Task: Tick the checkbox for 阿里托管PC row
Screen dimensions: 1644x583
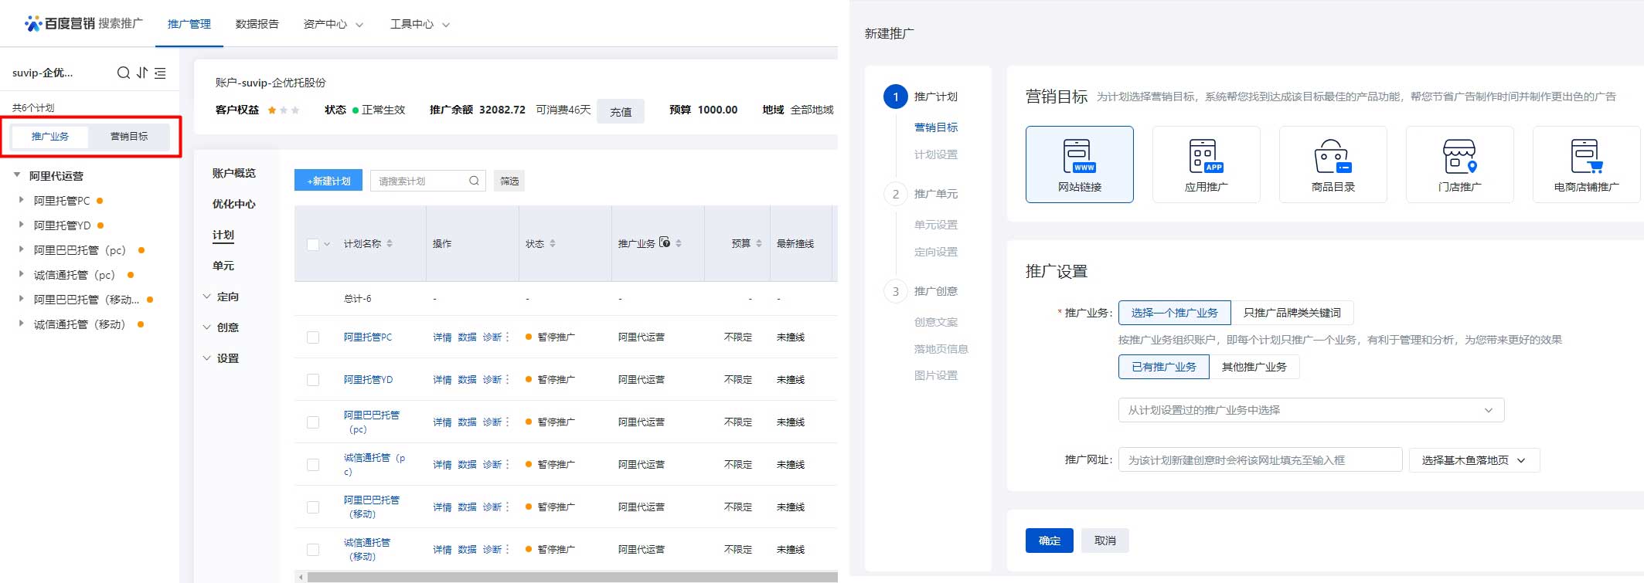Action: point(313,337)
